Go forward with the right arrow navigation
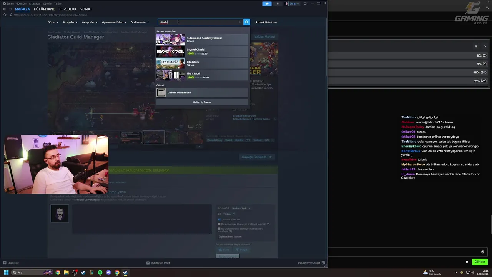492x277 pixels. click(10, 9)
